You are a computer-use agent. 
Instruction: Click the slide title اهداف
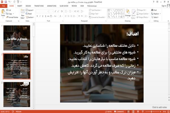133,34
